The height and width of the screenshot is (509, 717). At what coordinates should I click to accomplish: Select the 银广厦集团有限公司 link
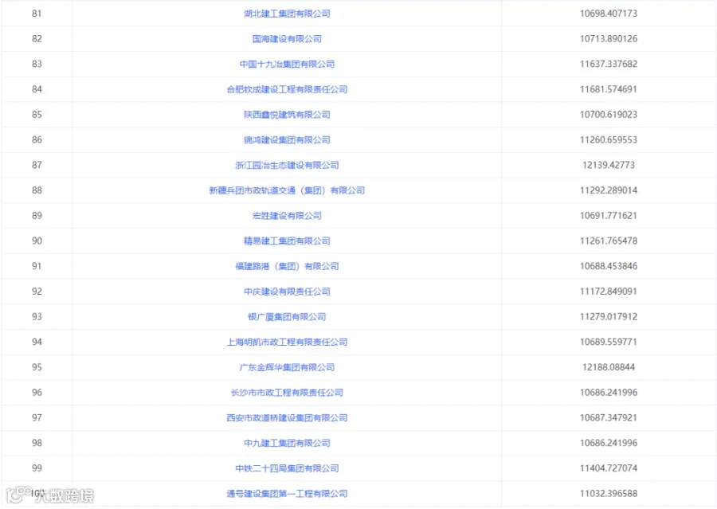(x=287, y=316)
